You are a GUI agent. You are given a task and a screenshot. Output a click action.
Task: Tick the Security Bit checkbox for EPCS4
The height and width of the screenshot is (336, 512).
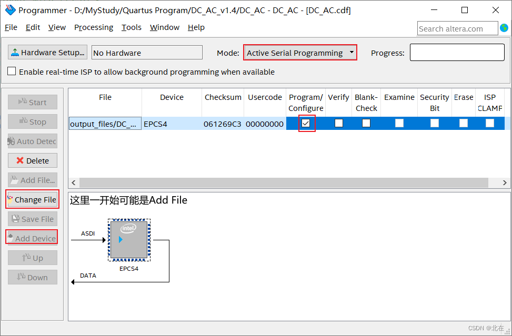435,123
